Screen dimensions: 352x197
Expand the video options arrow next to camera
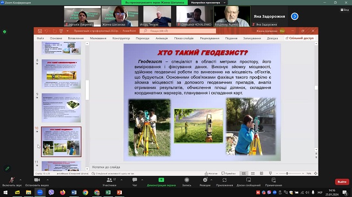pos(47,180)
